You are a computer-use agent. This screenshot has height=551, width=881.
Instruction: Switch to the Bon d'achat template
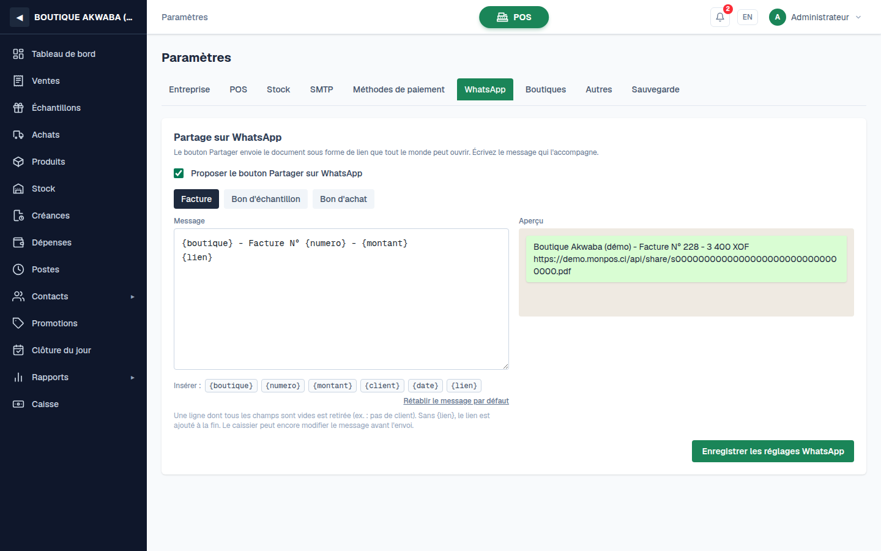(x=344, y=199)
